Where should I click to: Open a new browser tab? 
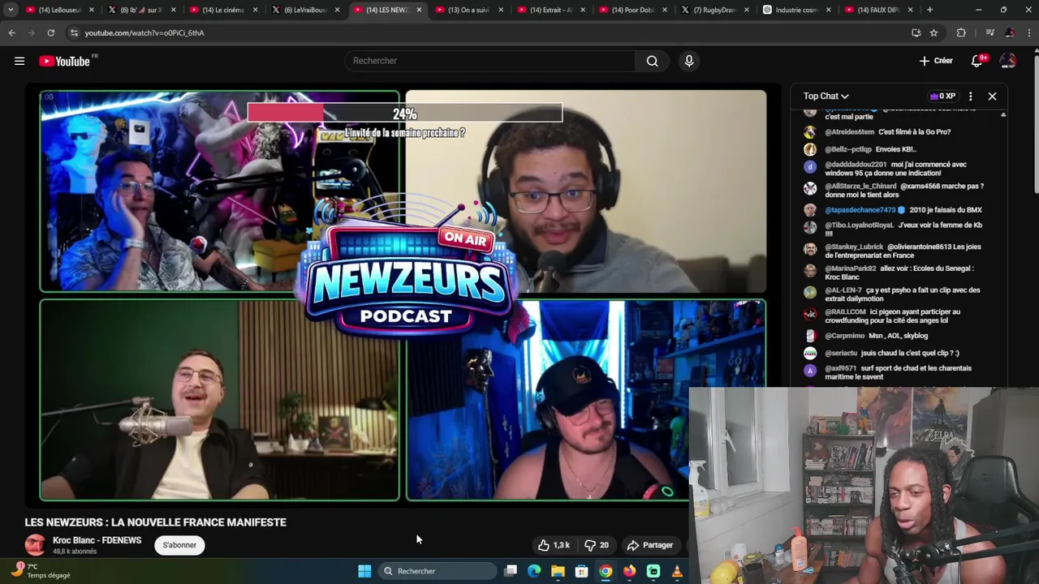[x=929, y=10]
